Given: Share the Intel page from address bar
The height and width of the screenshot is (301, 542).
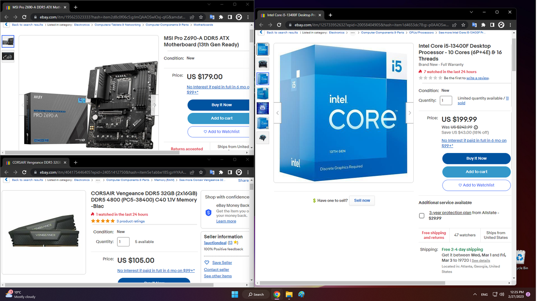Looking at the screenshot, I should [454, 25].
